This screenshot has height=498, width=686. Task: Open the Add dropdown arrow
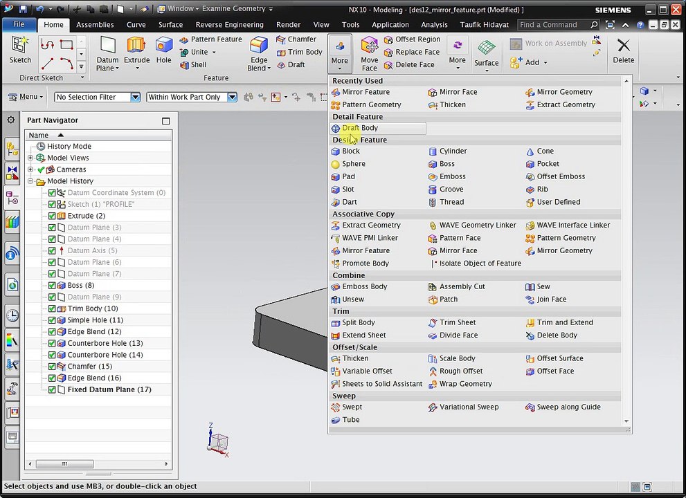pos(545,62)
